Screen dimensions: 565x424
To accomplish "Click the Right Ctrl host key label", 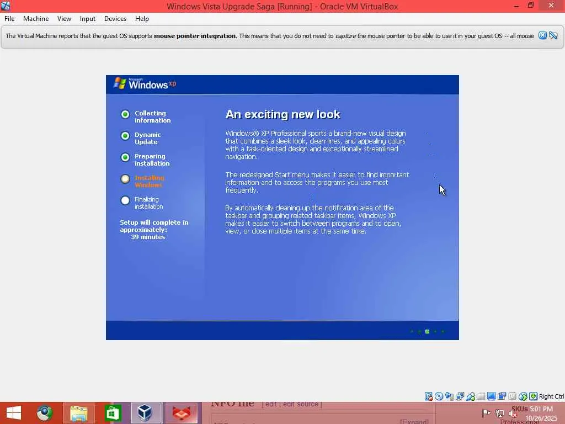I will pos(551,396).
